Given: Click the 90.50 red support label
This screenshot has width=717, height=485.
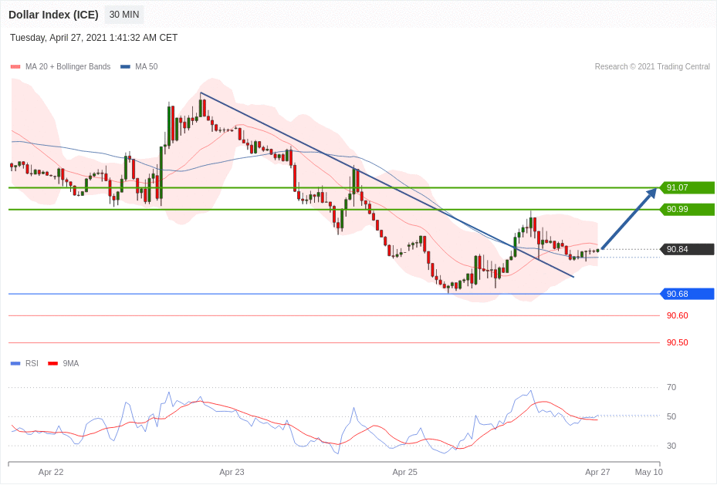Looking at the screenshot, I should pyautogui.click(x=677, y=342).
